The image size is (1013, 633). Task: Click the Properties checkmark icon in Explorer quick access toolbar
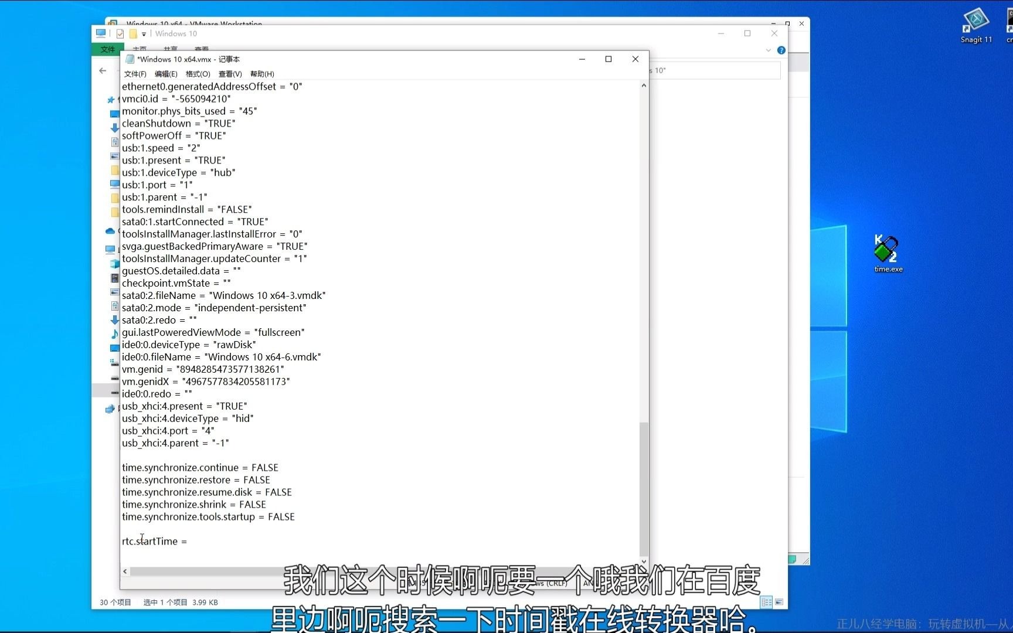(120, 34)
